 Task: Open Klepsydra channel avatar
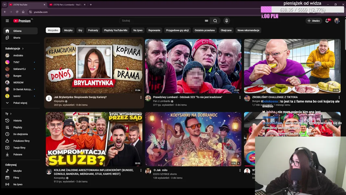tap(49, 98)
